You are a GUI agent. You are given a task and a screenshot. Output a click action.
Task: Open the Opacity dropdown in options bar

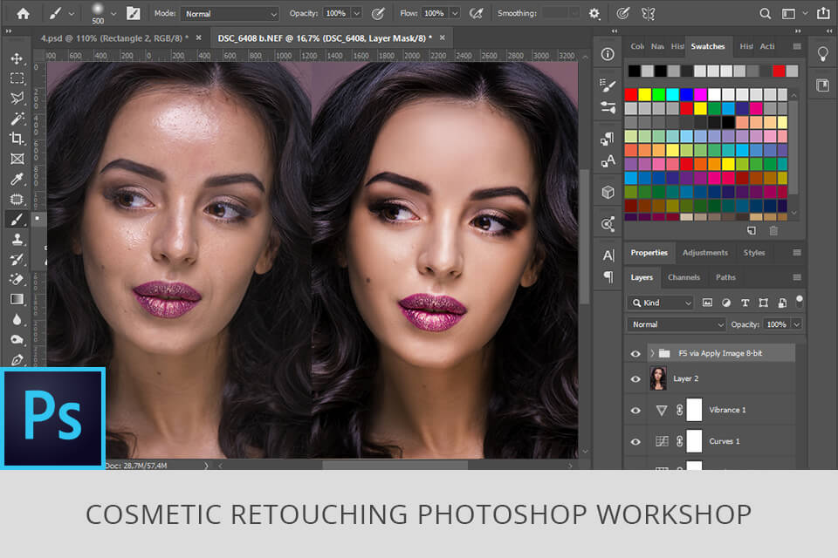pyautogui.click(x=356, y=13)
